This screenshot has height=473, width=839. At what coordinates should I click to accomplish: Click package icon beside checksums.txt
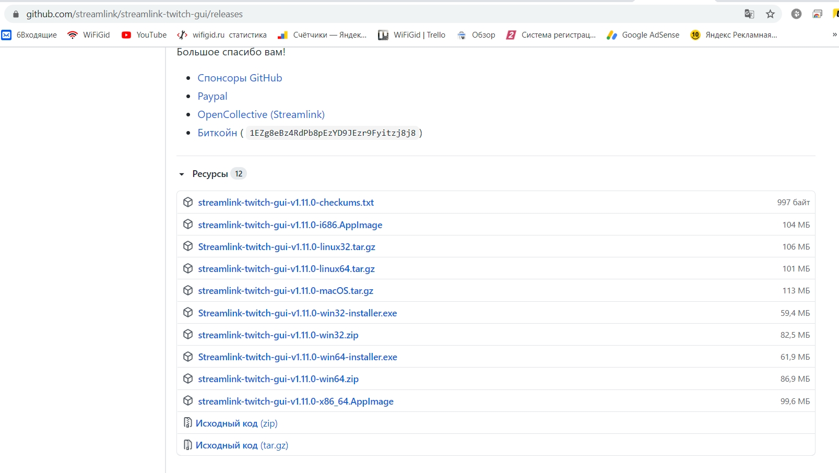coord(188,202)
